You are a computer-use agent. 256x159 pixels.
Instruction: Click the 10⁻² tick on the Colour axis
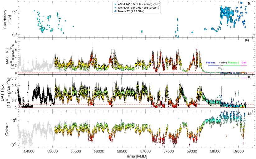(13, 144)
